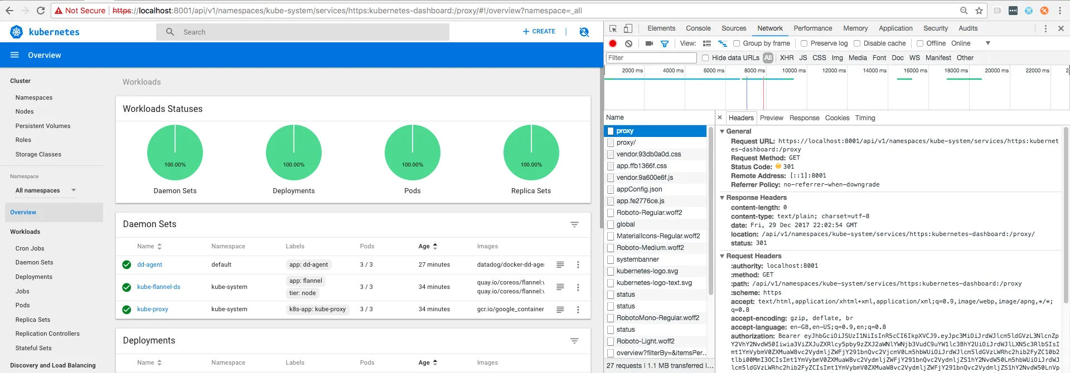Open the Cookies tab of the request
This screenshot has width=1070, height=373.
point(837,118)
